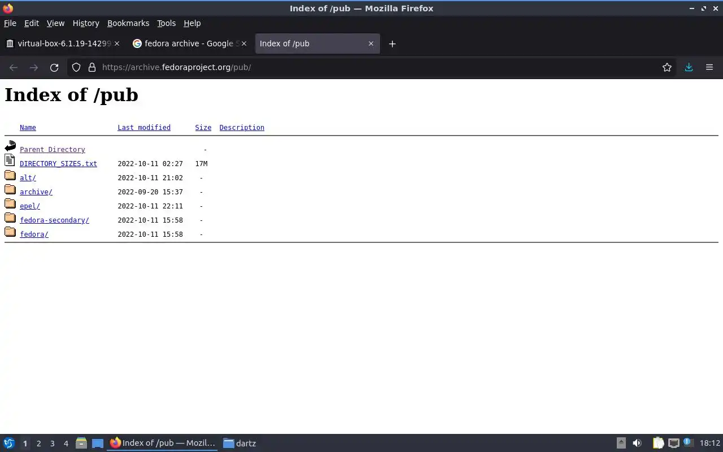This screenshot has width=723, height=452.
Task: Click the folder icon beside alt/
Action: point(10,175)
